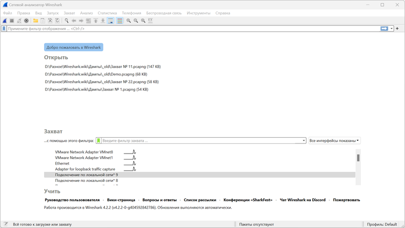Go to previous packet arrow icon
This screenshot has height=228, width=405.
tap(74, 21)
